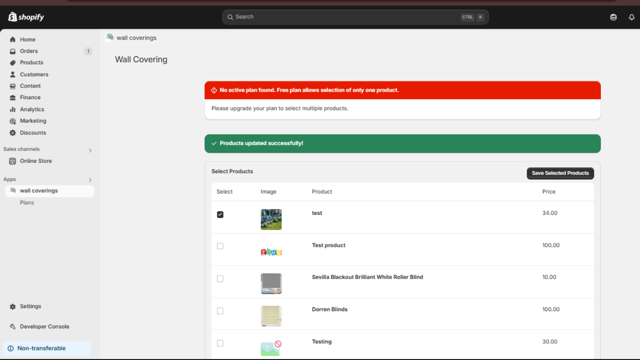The image size is (640, 360).
Task: Click Save Selected Products button
Action: click(x=560, y=173)
